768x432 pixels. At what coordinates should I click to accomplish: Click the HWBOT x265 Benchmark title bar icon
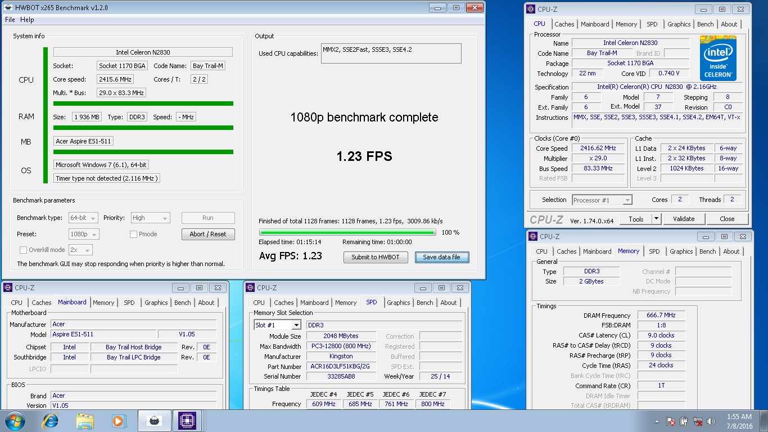[8, 8]
